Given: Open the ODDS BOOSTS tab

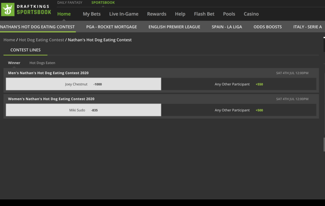Looking at the screenshot, I should (x=268, y=27).
